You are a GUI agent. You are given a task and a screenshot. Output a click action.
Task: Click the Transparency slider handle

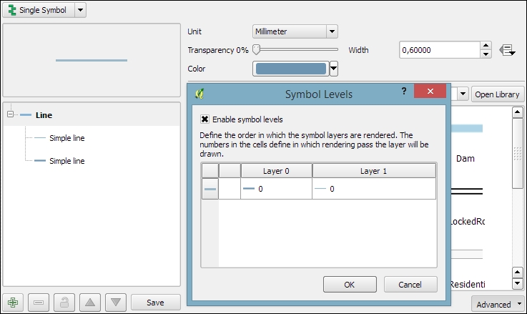click(256, 50)
